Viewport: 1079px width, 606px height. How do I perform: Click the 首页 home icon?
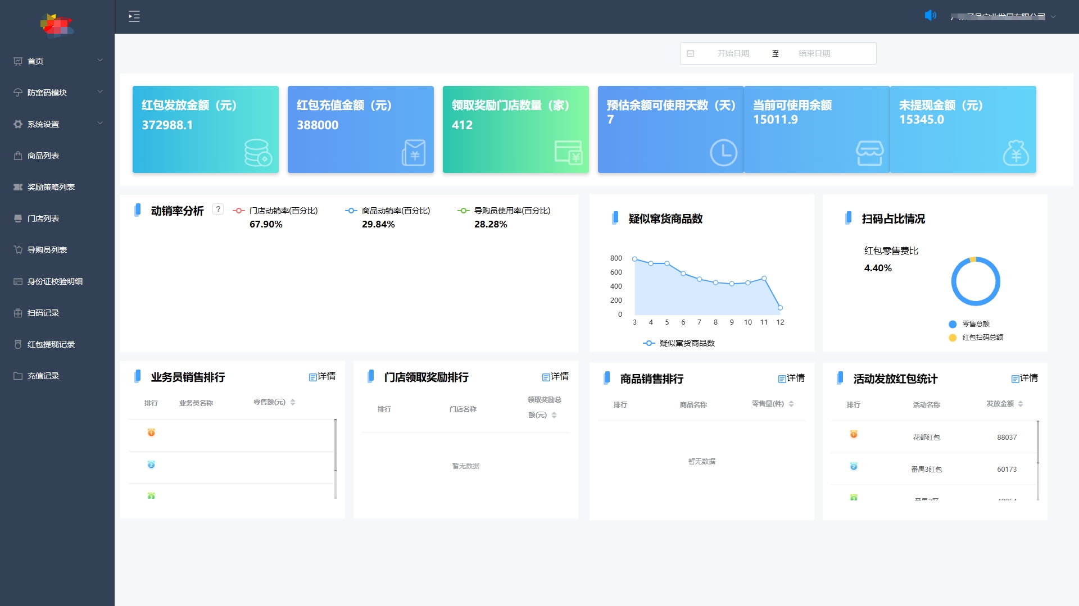(18, 61)
